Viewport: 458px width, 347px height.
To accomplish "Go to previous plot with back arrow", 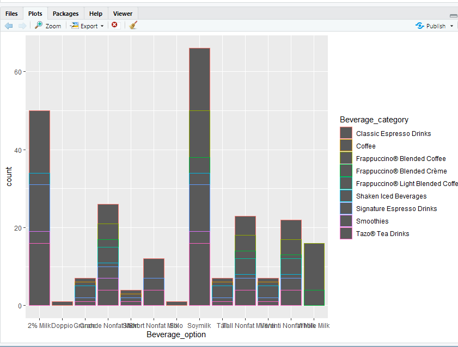I will coord(9,26).
